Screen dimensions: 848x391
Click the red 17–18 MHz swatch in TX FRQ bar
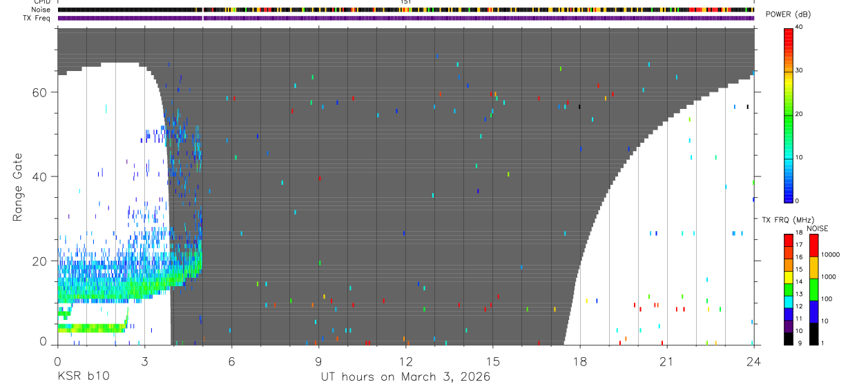[x=789, y=241]
